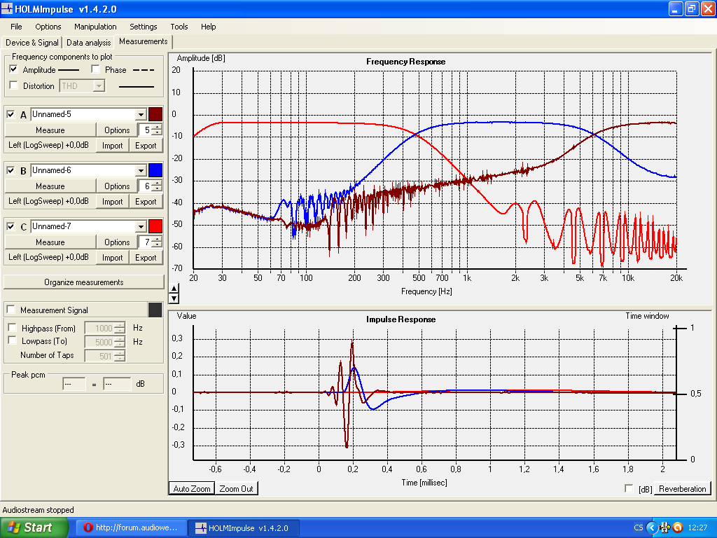Click the down arrow below the frequency graph
Image resolution: width=717 pixels, height=538 pixels.
pos(174,298)
